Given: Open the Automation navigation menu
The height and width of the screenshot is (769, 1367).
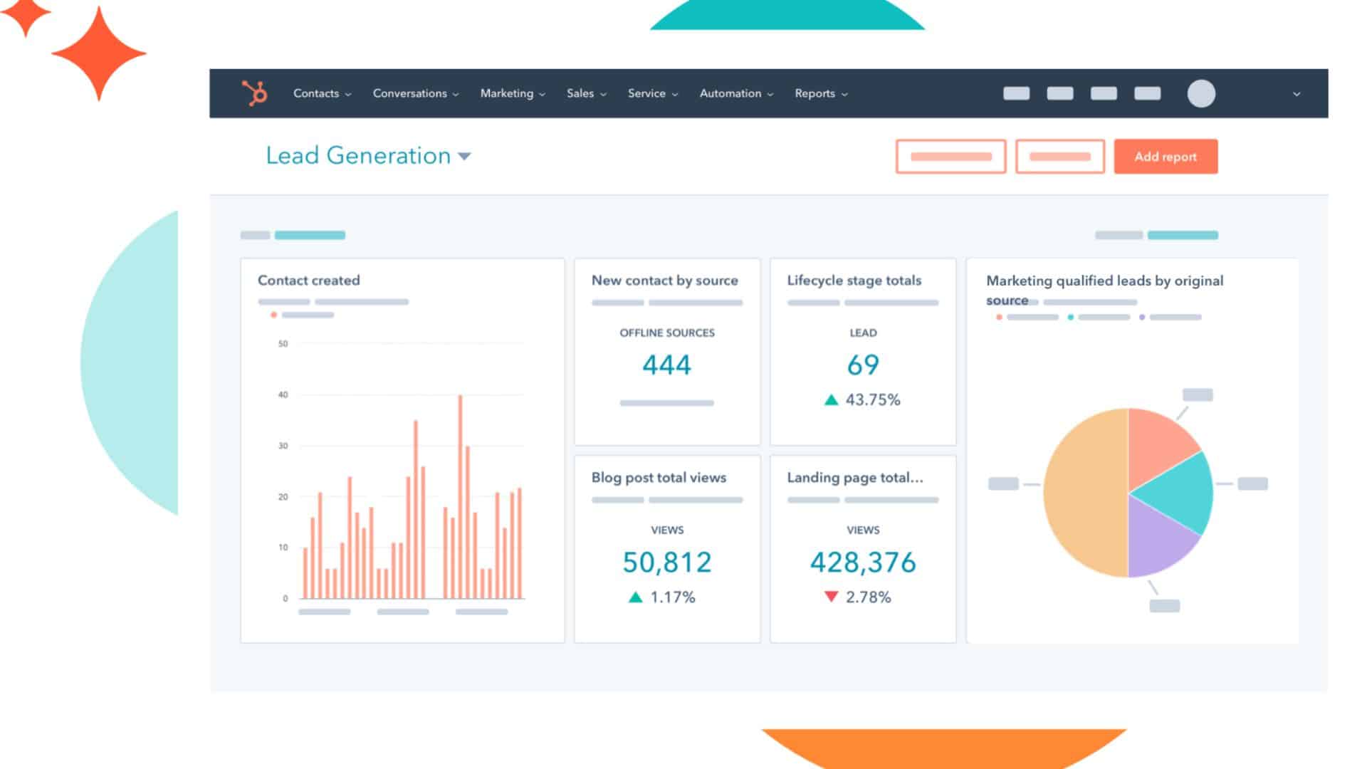Looking at the screenshot, I should coord(736,93).
